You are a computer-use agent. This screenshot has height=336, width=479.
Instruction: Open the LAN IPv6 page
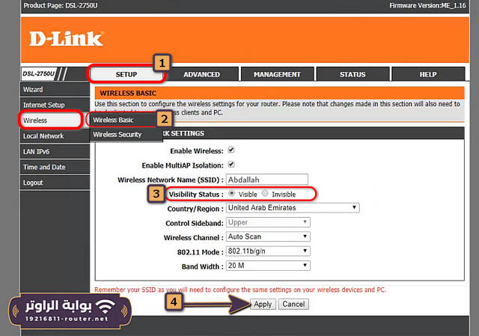click(55, 151)
